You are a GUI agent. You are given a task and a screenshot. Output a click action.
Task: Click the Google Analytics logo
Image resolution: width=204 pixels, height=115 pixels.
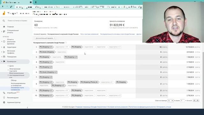[4, 13]
